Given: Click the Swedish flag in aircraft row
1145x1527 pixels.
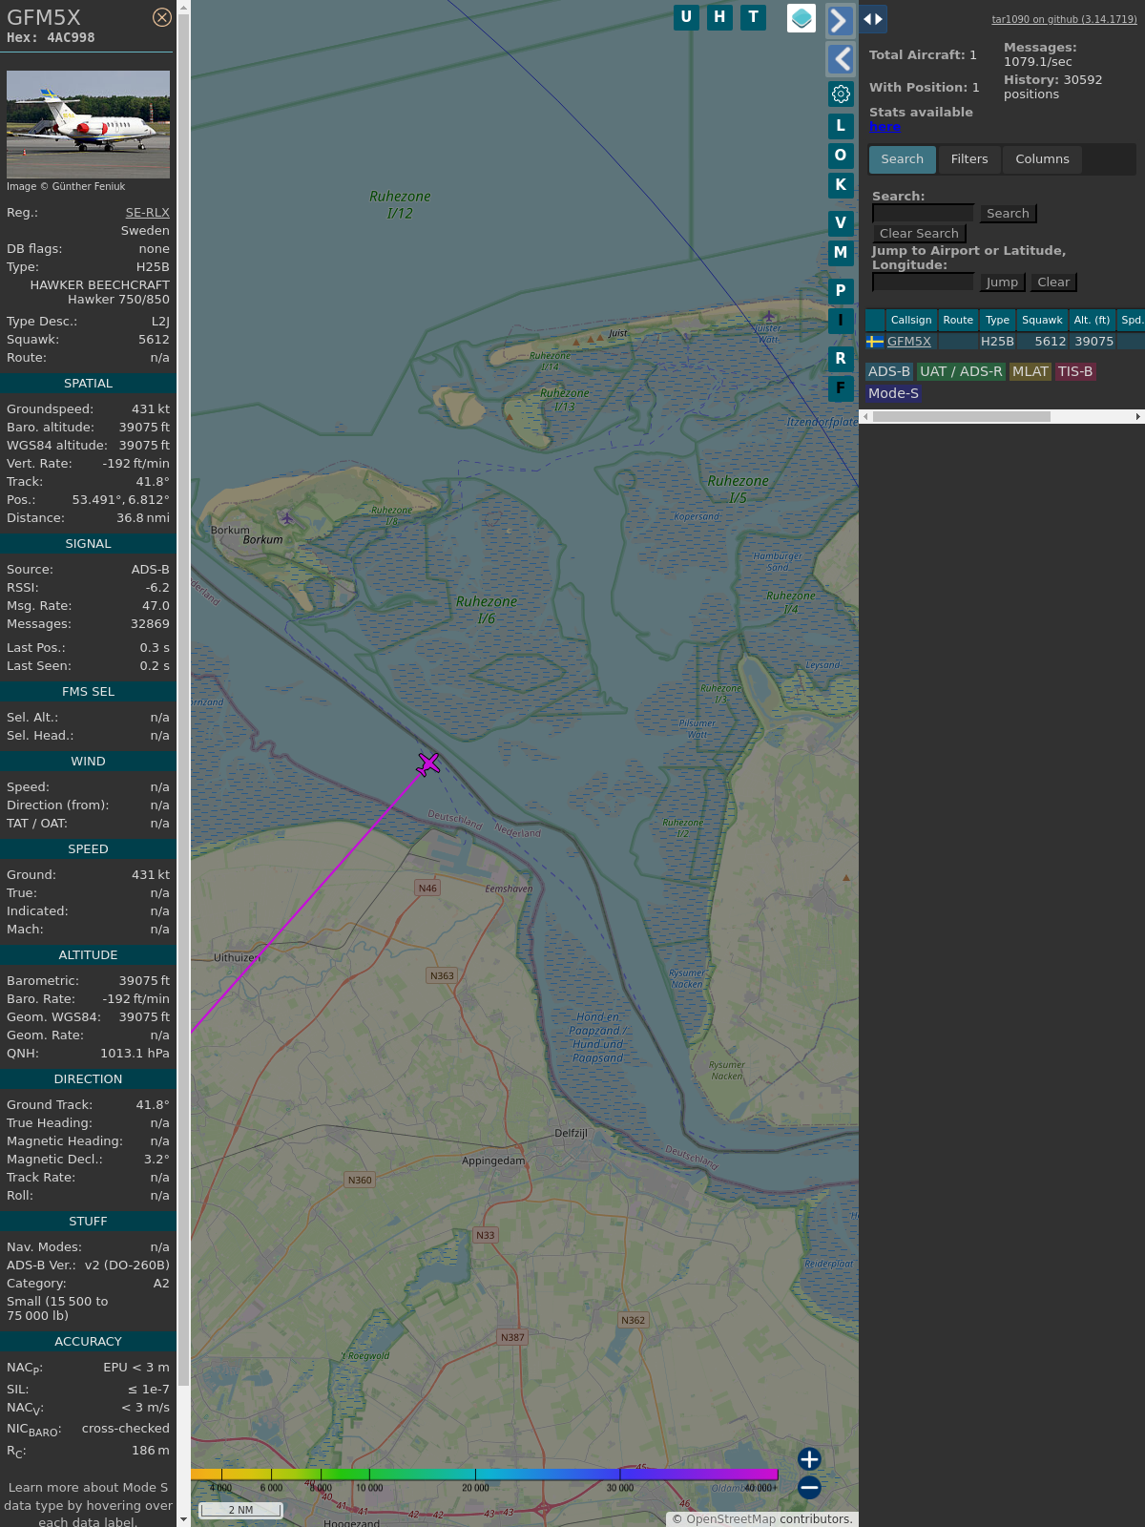Looking at the screenshot, I should 875,342.
